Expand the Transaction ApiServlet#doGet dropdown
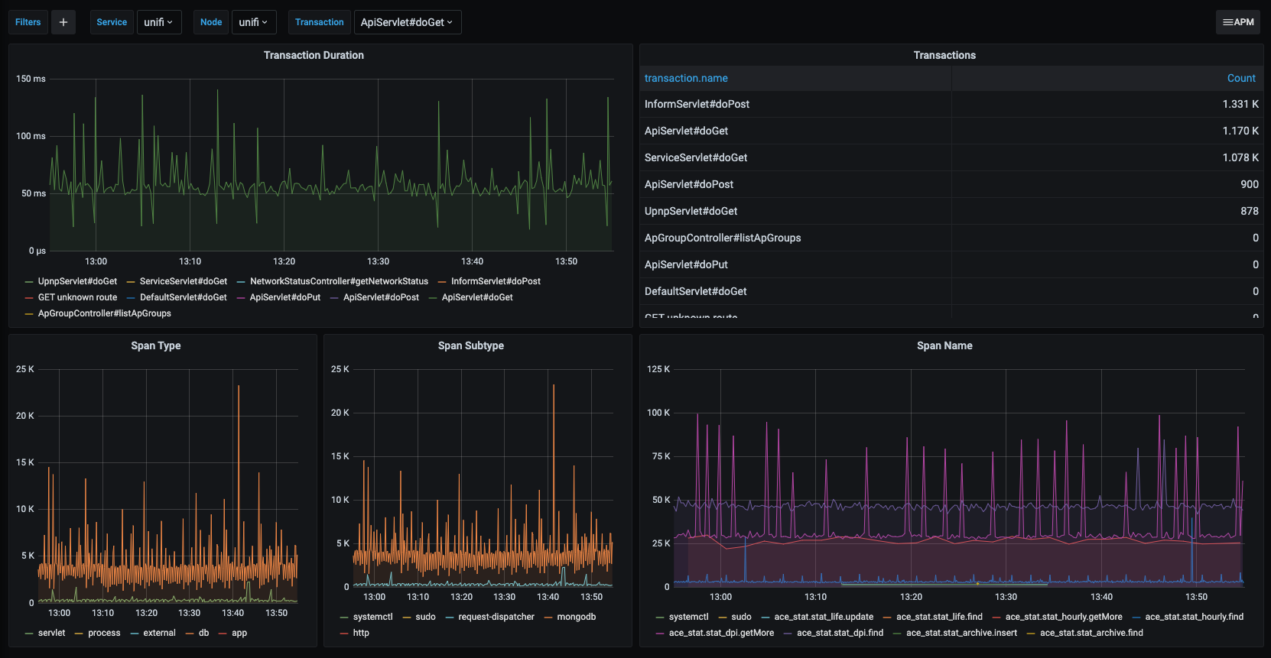This screenshot has width=1271, height=658. (x=406, y=22)
